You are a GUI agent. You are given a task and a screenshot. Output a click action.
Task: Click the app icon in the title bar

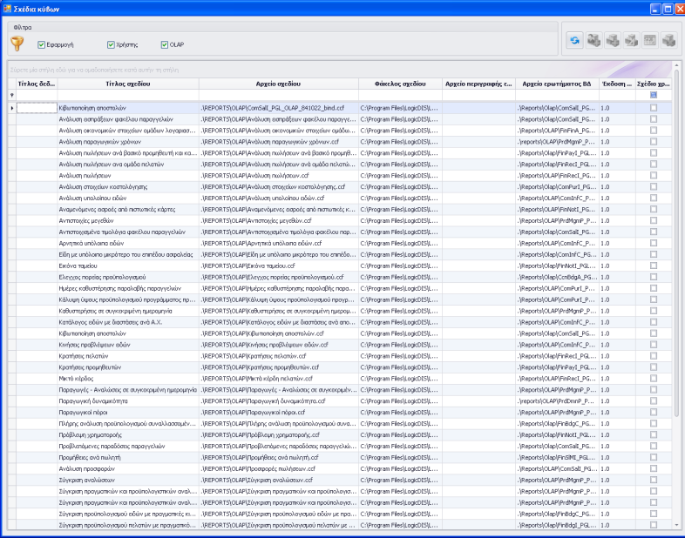[x=7, y=9]
